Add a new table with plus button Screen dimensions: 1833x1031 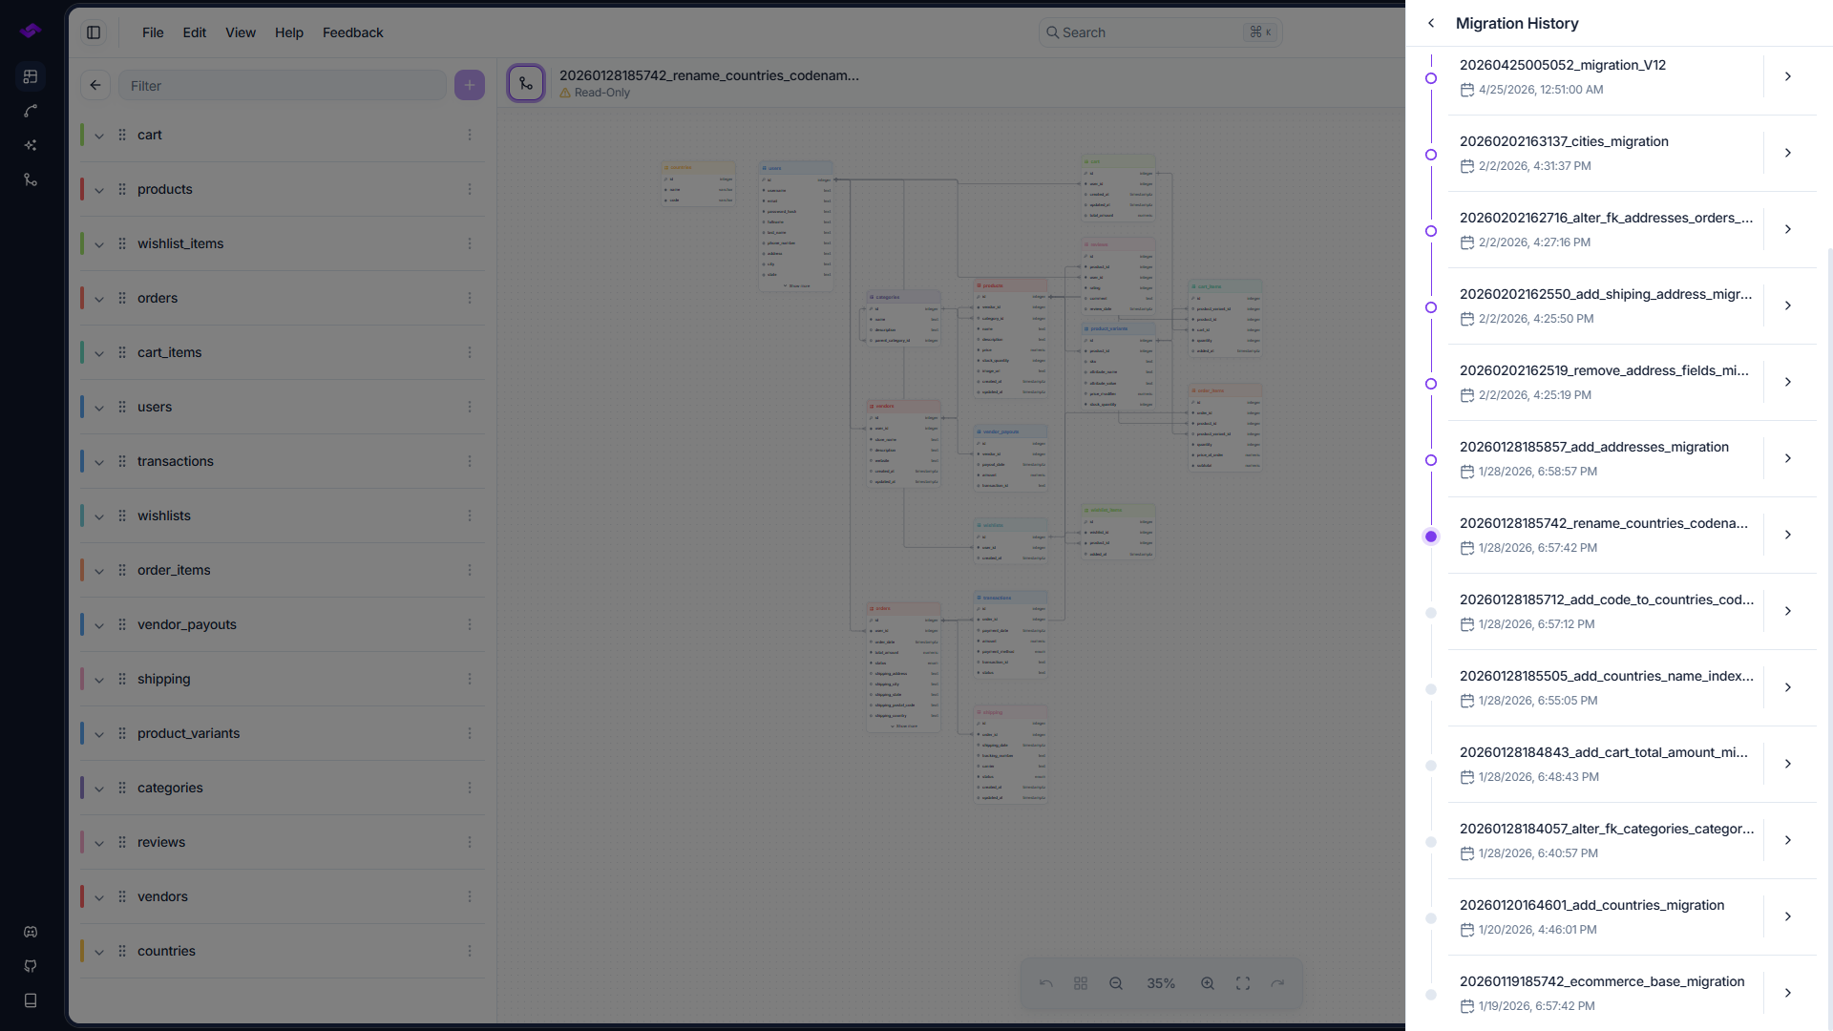click(470, 85)
